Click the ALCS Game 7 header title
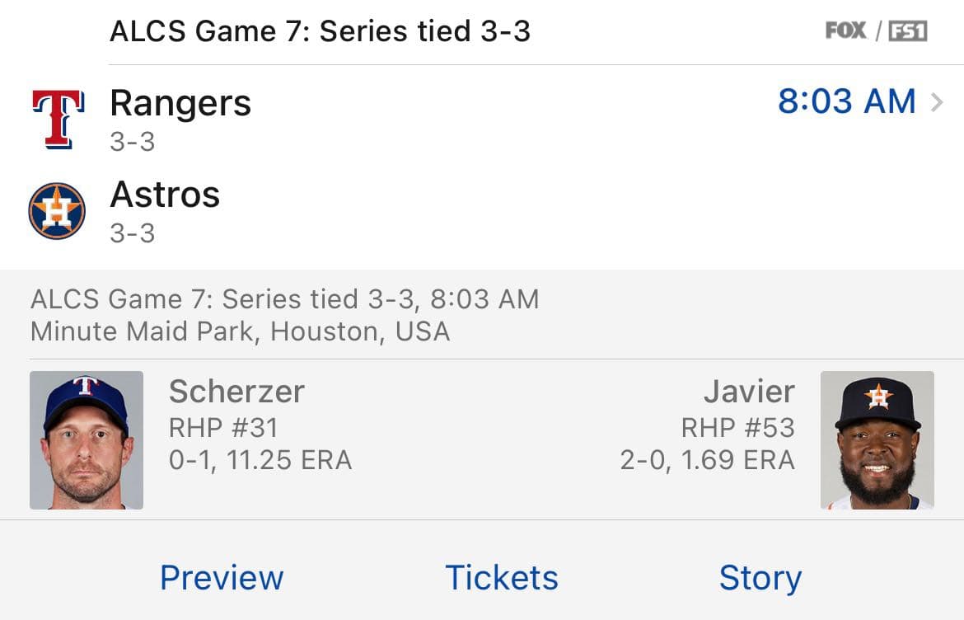 [321, 31]
